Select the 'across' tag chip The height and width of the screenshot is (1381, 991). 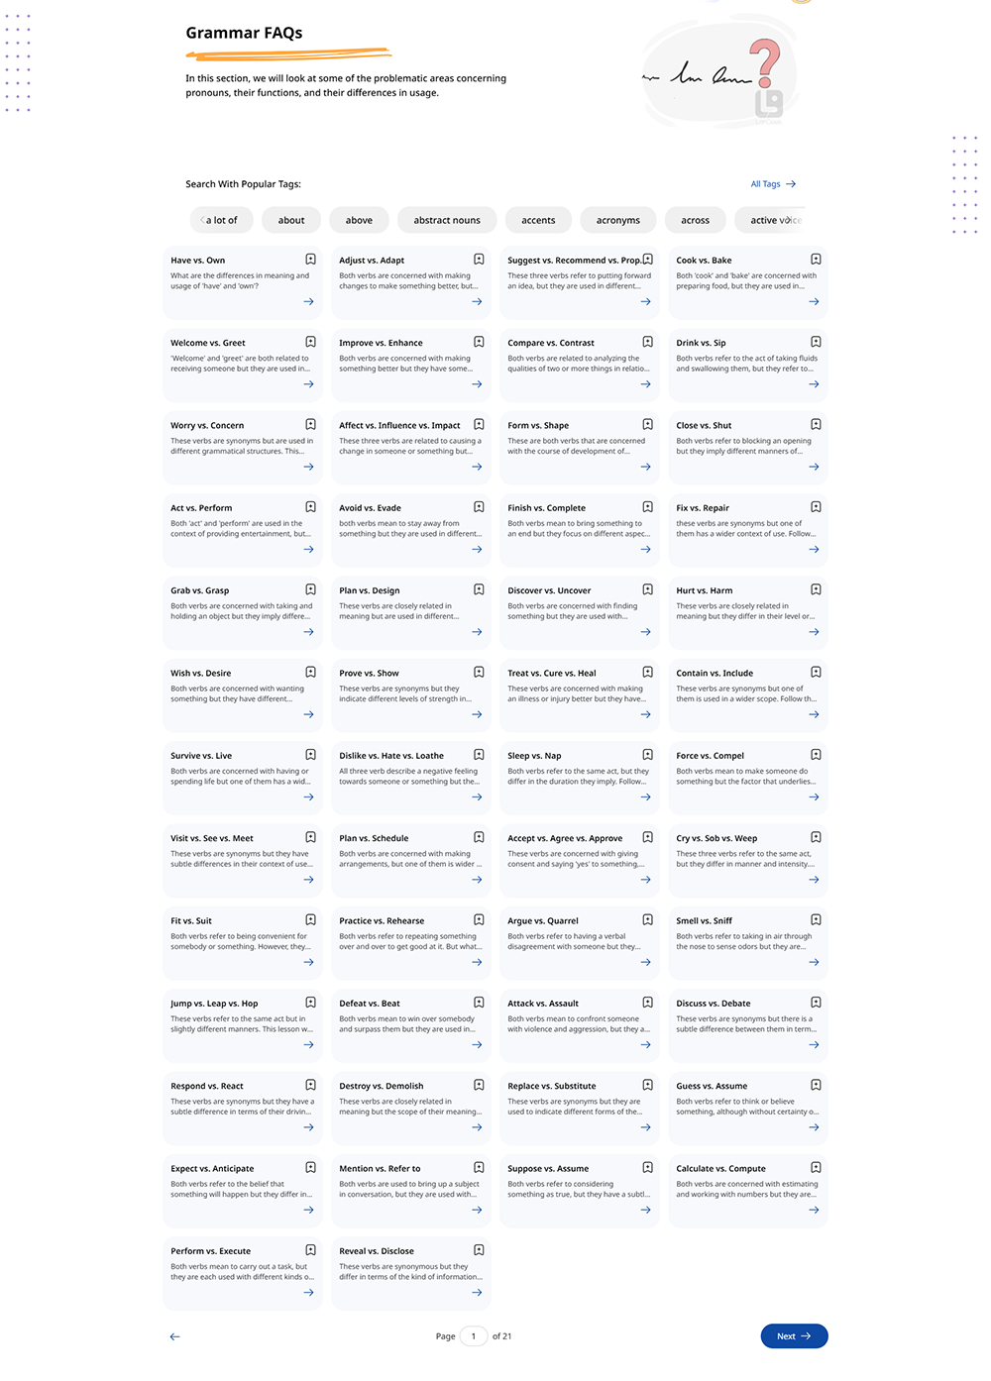pyautogui.click(x=695, y=220)
